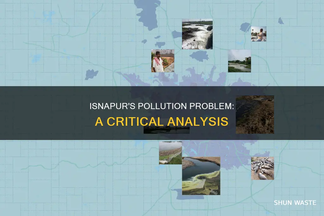Open the overgrown pond with building photo

[240, 61]
